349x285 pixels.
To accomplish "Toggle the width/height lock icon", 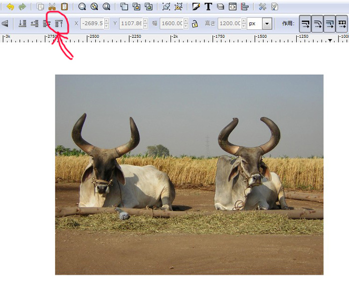I will 194,23.
